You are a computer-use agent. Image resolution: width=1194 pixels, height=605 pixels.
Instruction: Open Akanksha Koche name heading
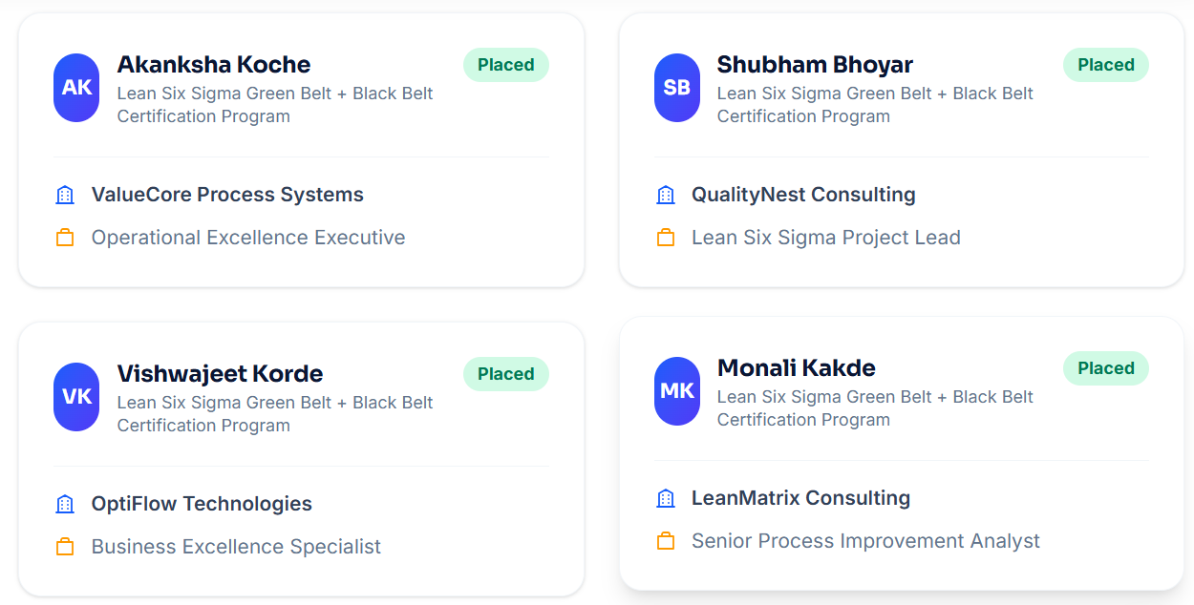[214, 65]
